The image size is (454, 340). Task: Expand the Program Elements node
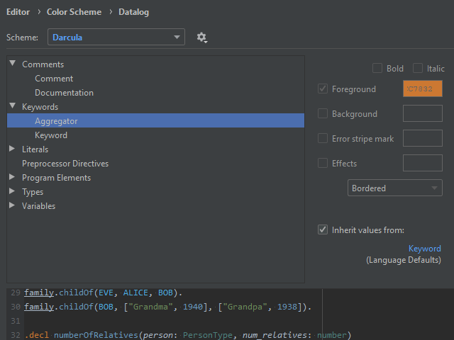(12, 177)
